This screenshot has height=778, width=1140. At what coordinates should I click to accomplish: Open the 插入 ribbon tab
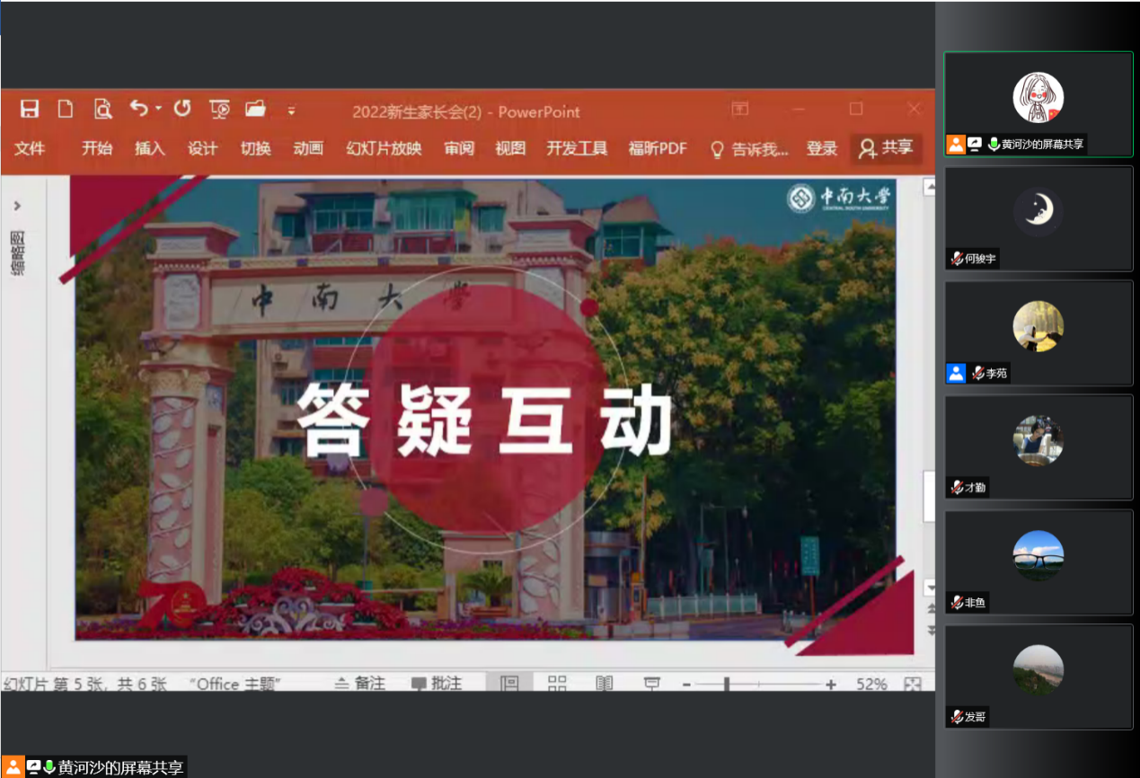point(150,149)
